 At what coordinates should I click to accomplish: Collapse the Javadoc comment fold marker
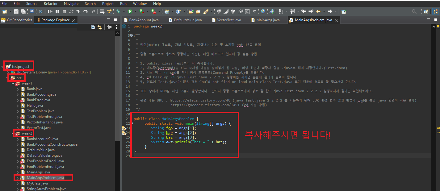[x=132, y=35]
